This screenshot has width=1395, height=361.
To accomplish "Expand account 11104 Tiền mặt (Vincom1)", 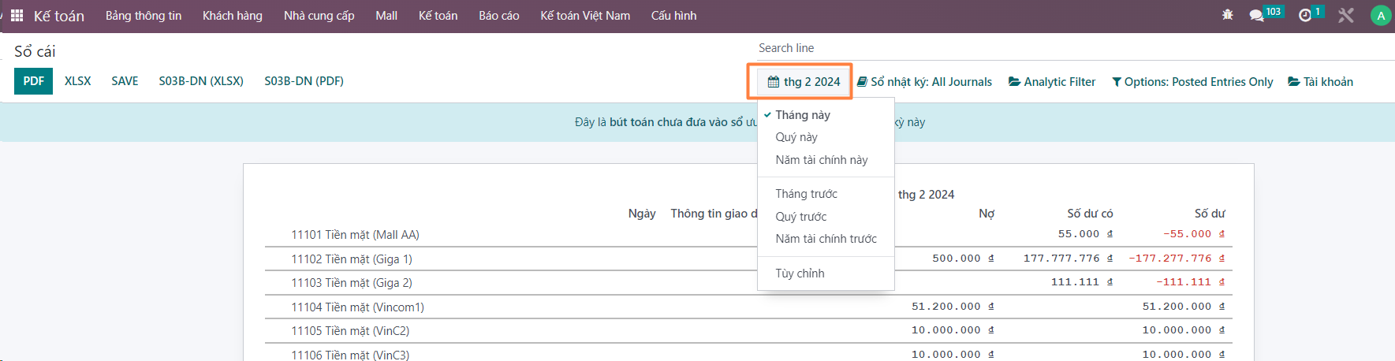I will click(x=357, y=307).
